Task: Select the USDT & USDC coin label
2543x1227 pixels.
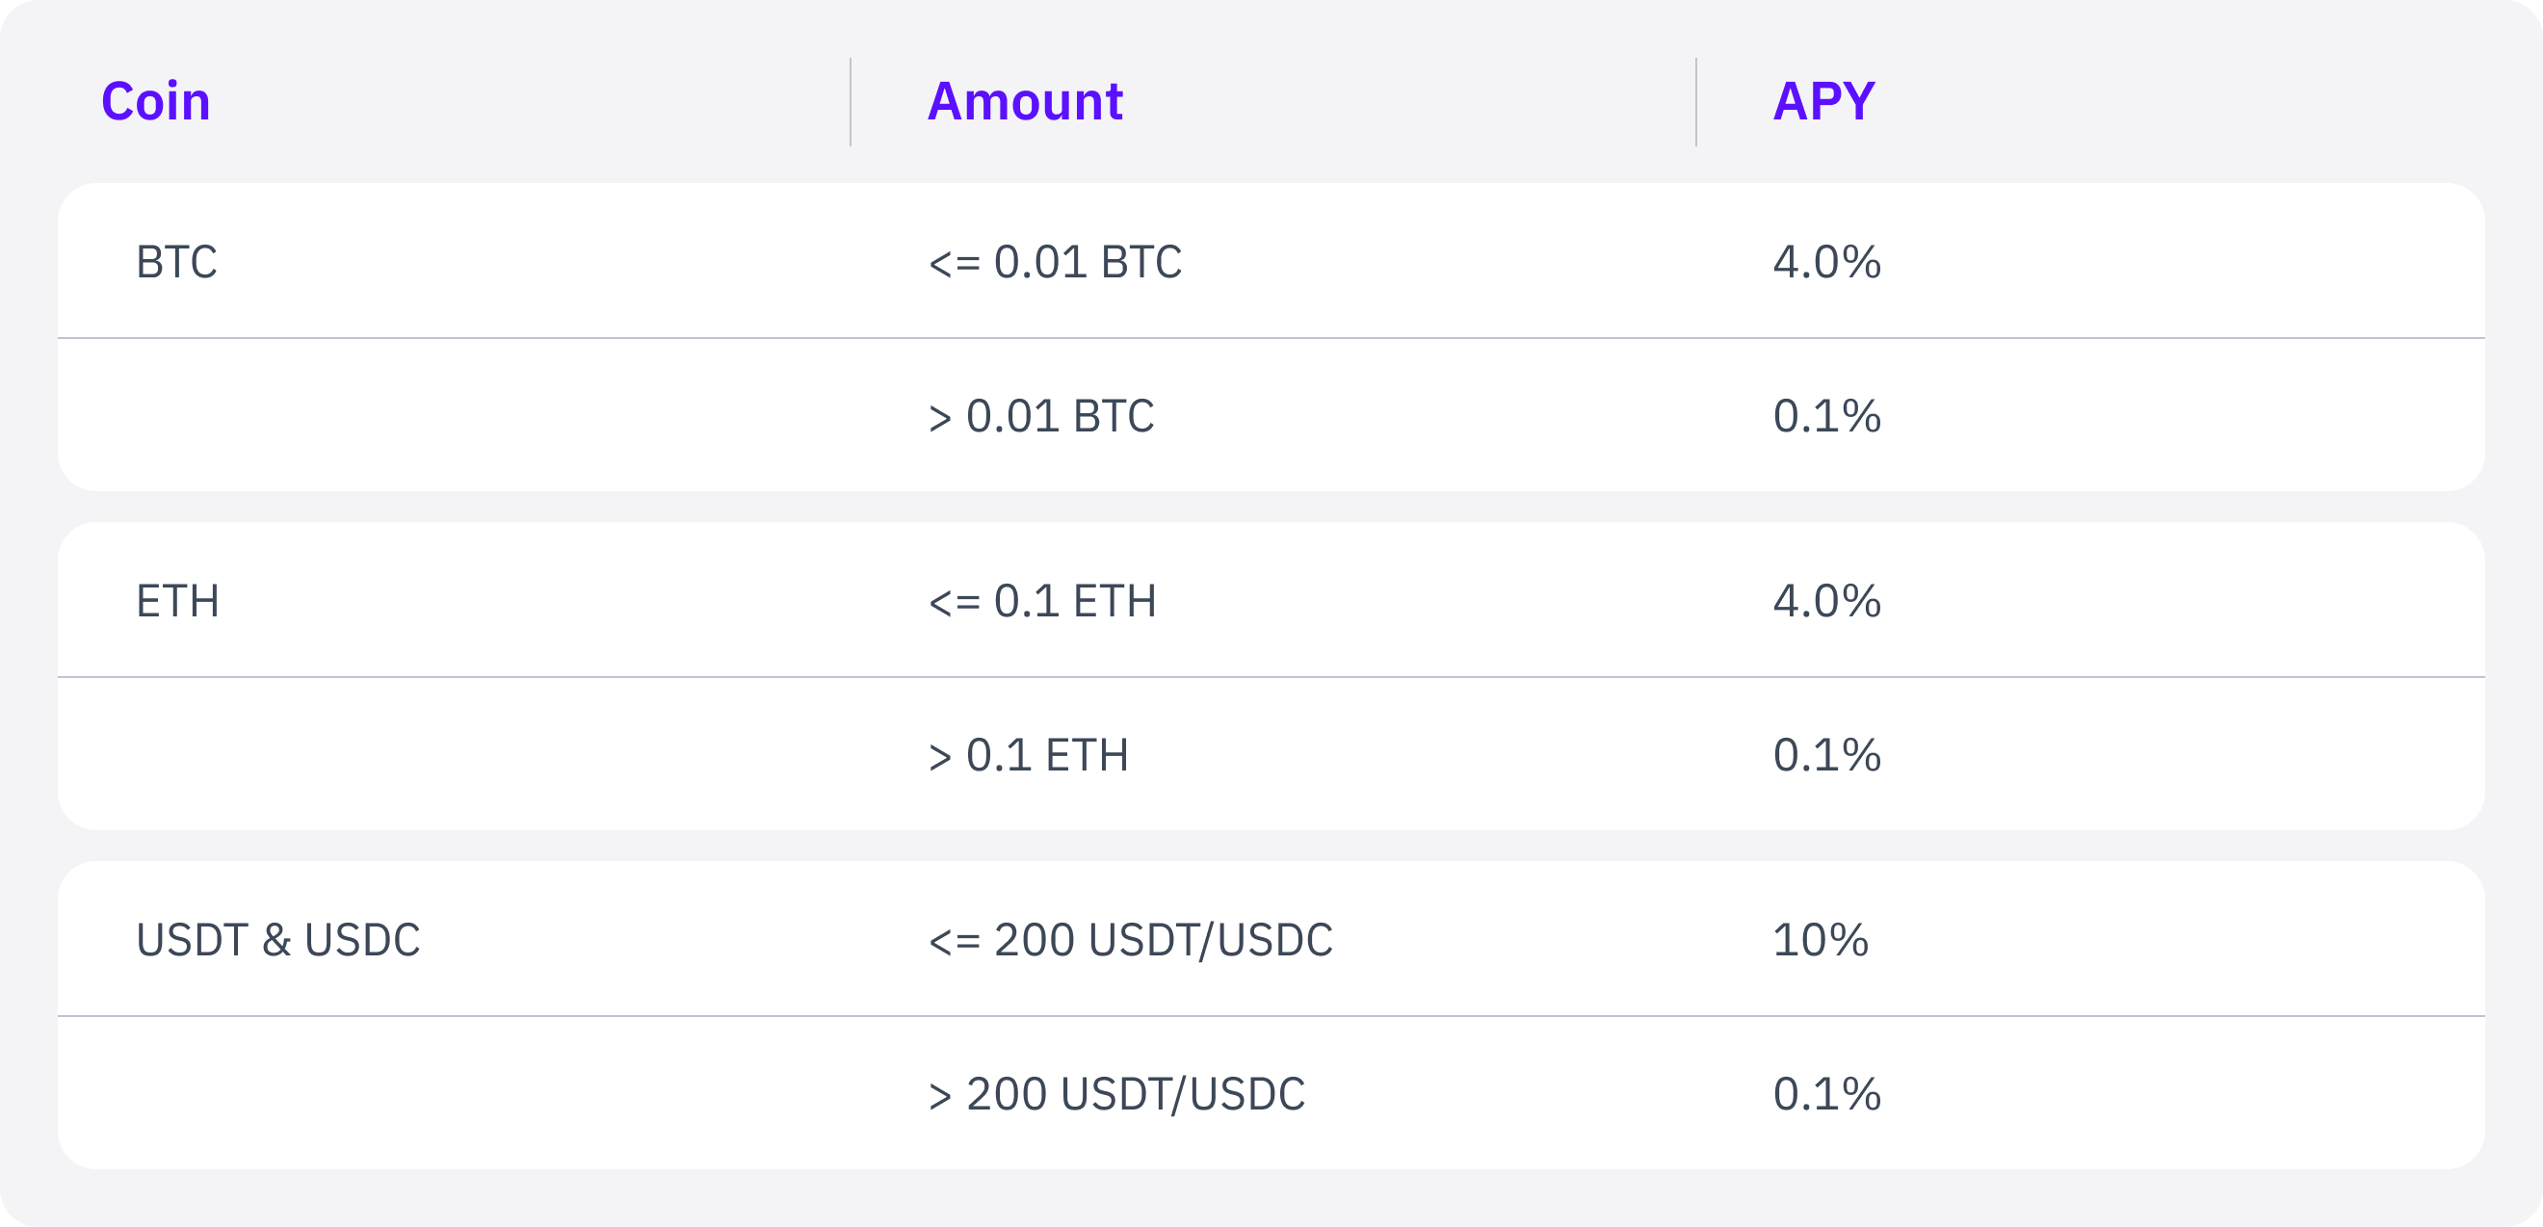Action: (x=278, y=940)
